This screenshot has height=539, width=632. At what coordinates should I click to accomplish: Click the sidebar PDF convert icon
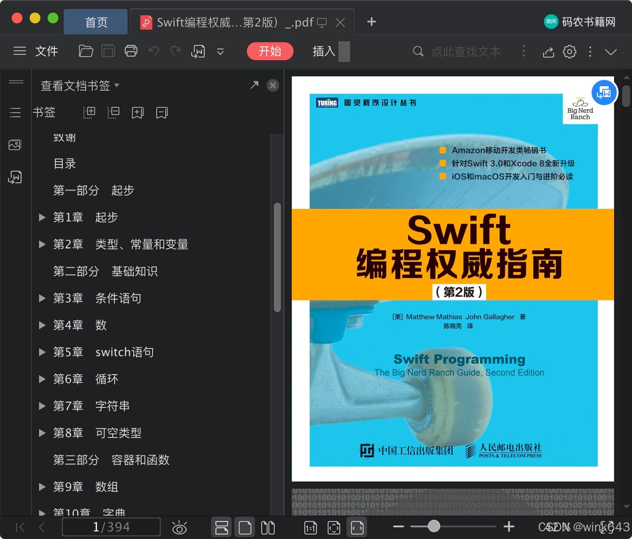tap(15, 177)
